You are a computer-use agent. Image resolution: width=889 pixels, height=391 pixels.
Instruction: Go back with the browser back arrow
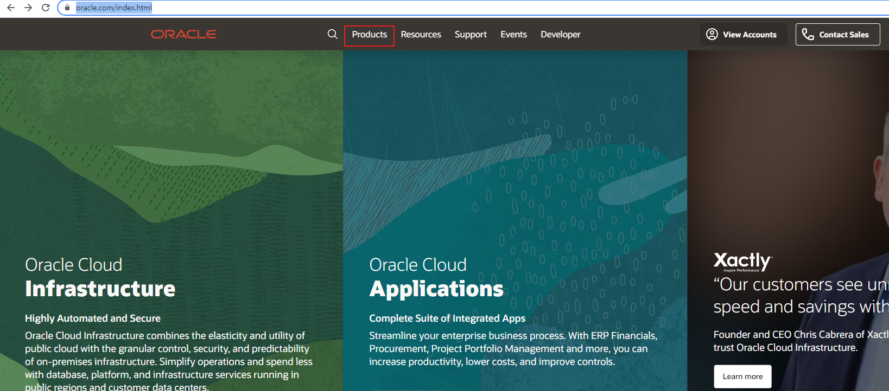[10, 8]
